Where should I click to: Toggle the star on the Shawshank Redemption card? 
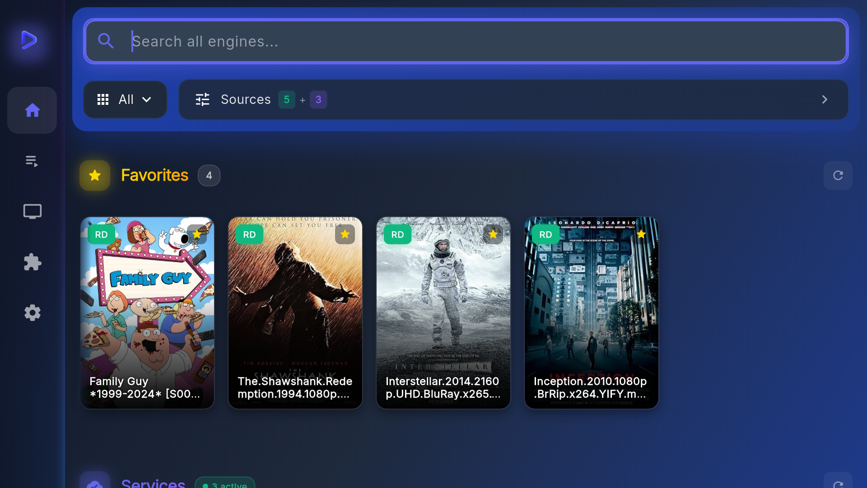point(345,234)
